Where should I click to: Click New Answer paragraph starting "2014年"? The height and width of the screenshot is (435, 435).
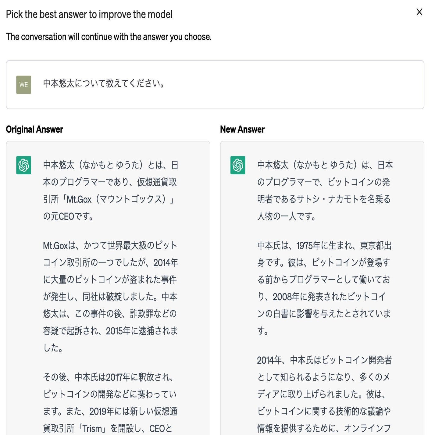[x=324, y=394]
